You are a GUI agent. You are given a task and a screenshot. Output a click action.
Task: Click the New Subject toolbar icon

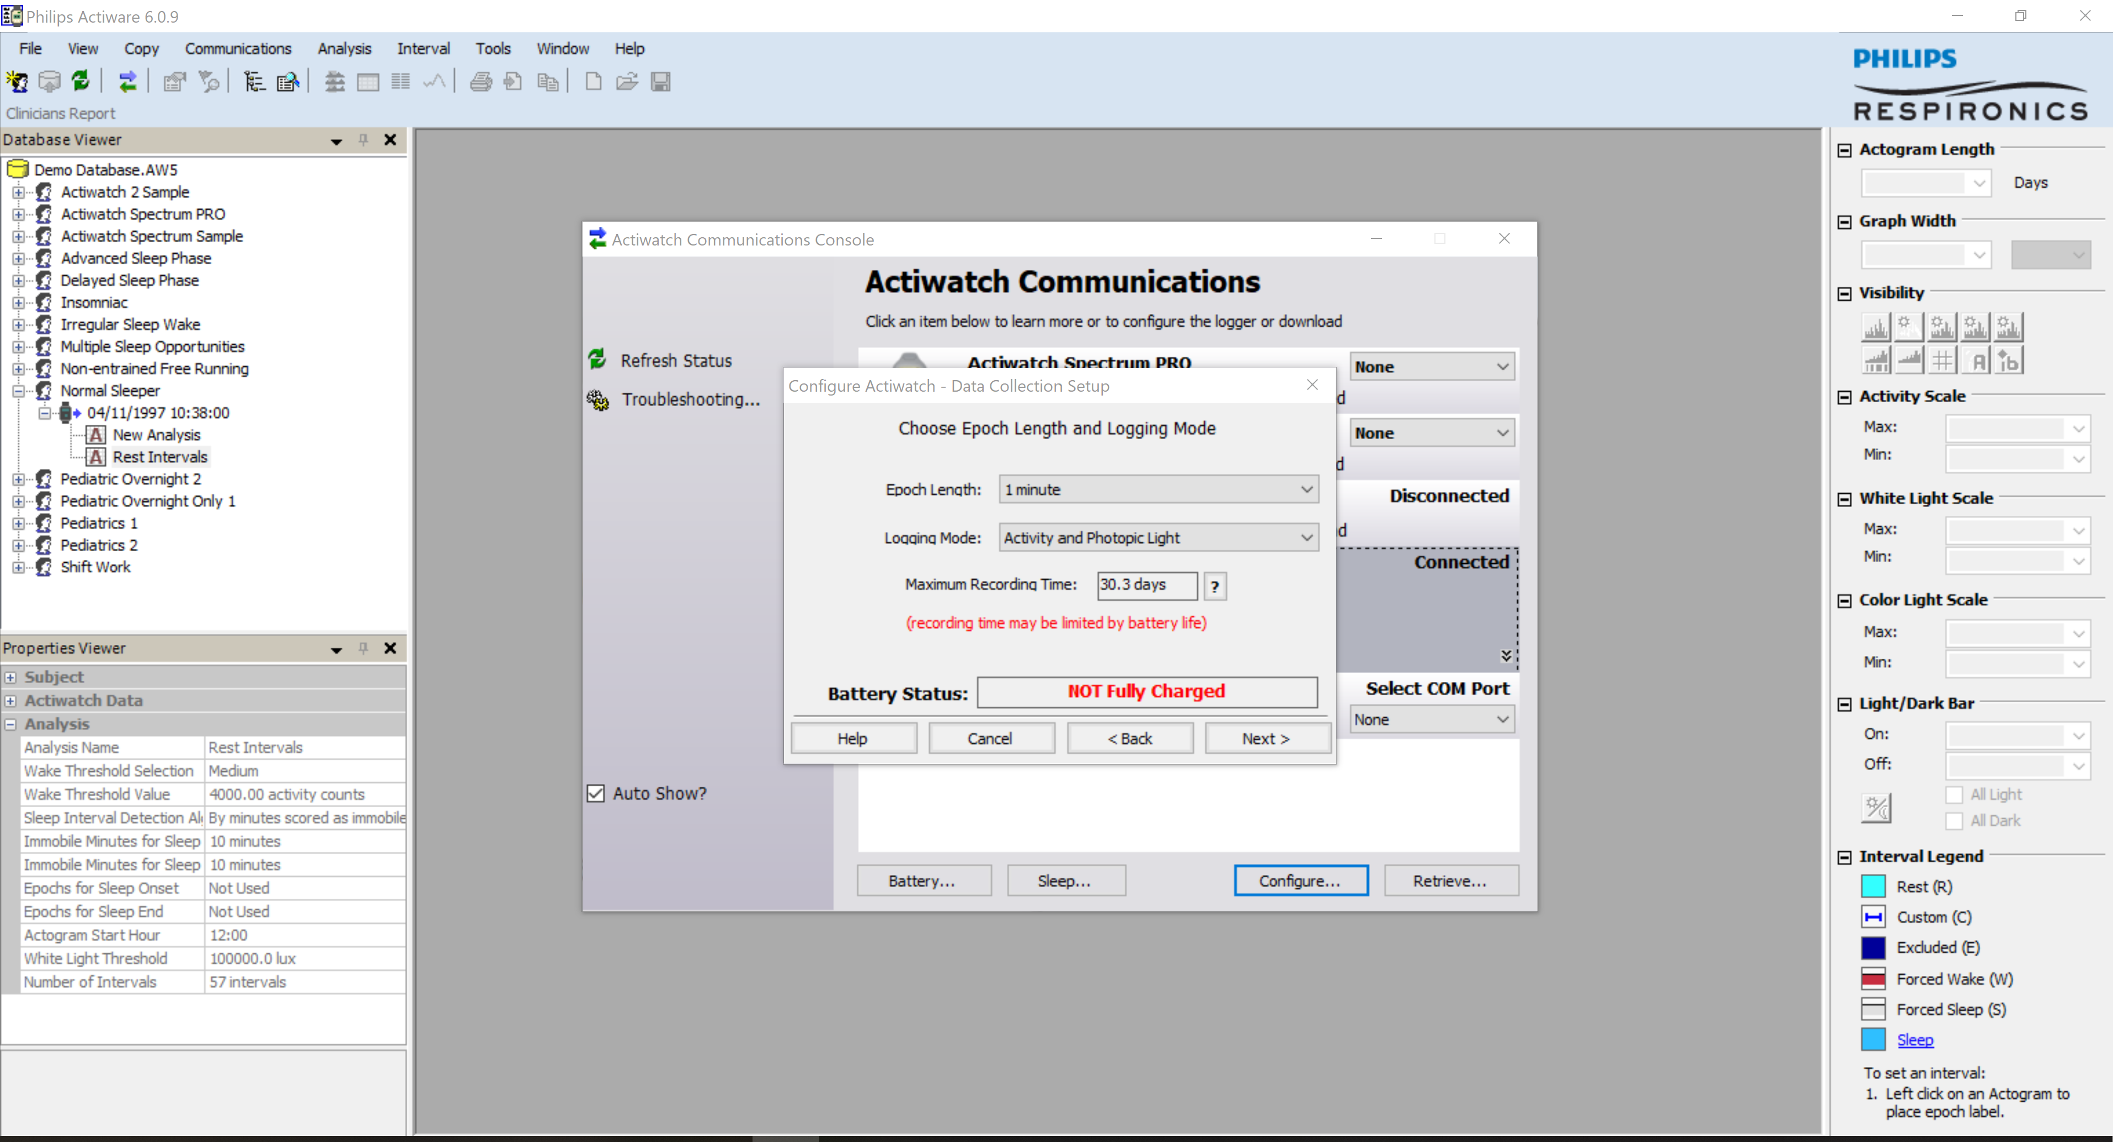(17, 81)
